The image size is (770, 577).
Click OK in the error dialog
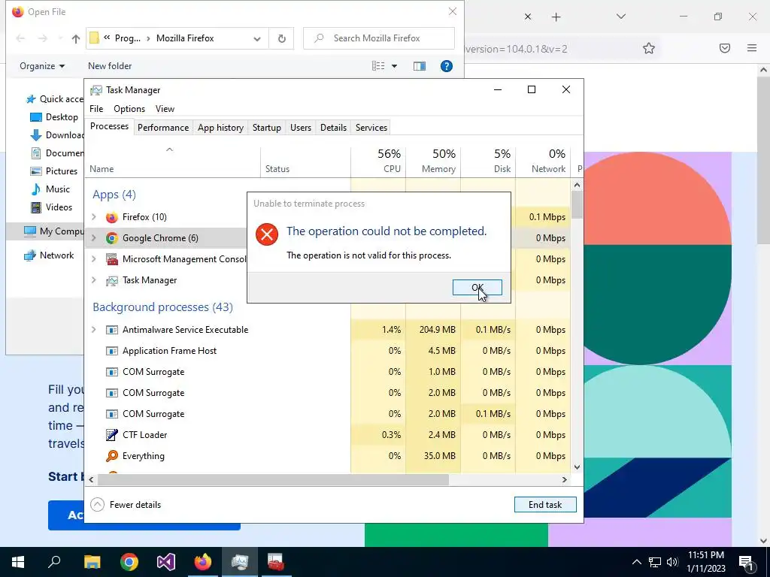(477, 288)
